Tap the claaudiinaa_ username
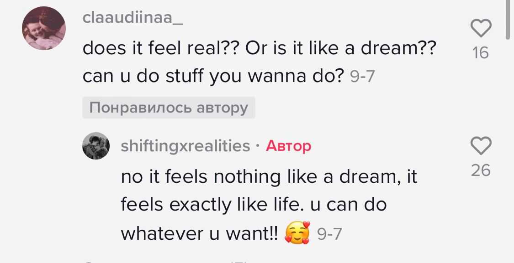This screenshot has width=514, height=263. tap(132, 19)
